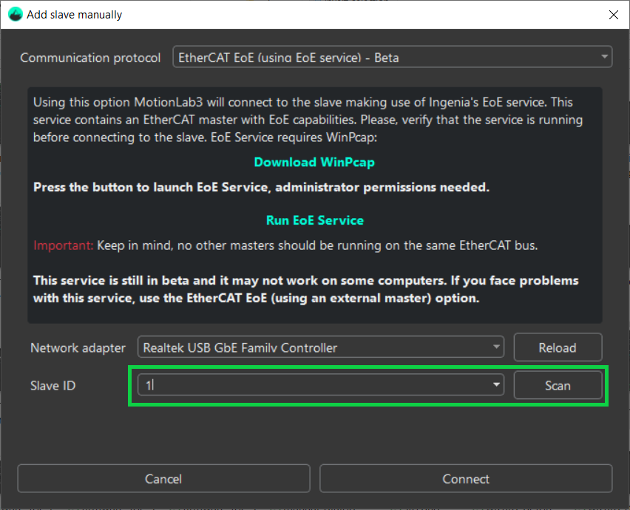The image size is (630, 510).
Task: Close the Add slave manually window
Action: coord(613,15)
